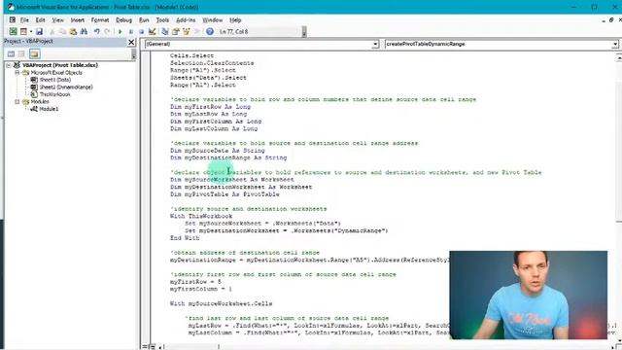Select Sheet2 (DynamicRange) in the project tree
622x350 pixels.
[66, 87]
